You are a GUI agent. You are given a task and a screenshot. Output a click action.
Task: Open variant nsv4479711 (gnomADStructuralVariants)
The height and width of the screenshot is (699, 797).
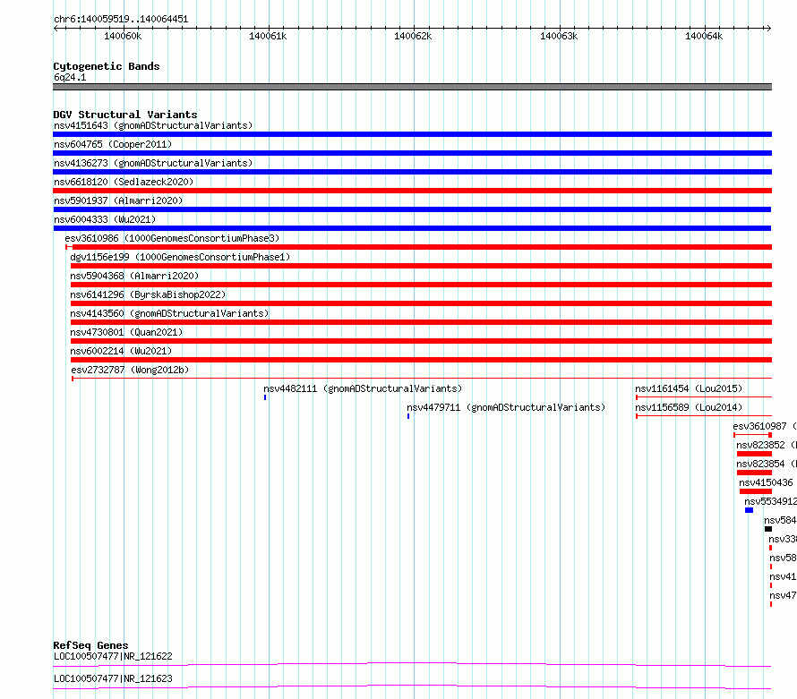pyautogui.click(x=408, y=416)
